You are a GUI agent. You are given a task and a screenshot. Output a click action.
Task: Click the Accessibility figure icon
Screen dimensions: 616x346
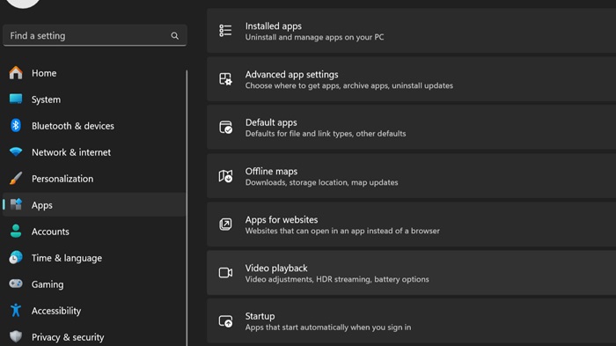click(x=16, y=310)
